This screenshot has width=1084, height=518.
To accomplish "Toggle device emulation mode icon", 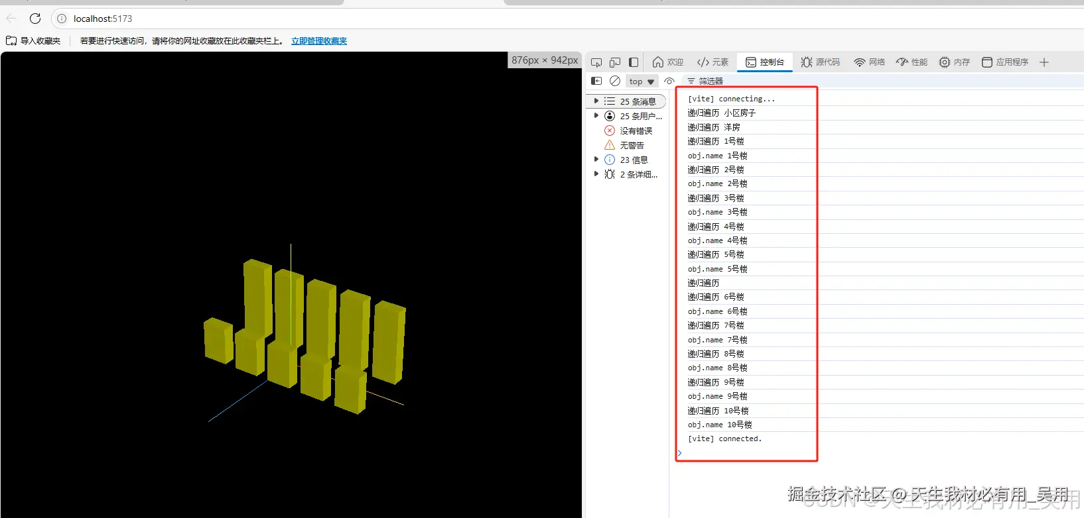I will pos(615,62).
